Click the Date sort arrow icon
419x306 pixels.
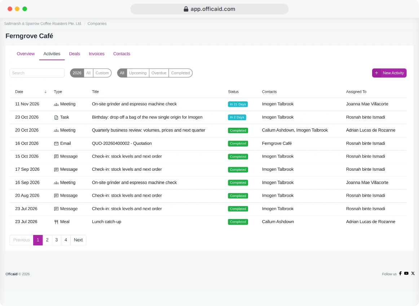pyautogui.click(x=45, y=92)
